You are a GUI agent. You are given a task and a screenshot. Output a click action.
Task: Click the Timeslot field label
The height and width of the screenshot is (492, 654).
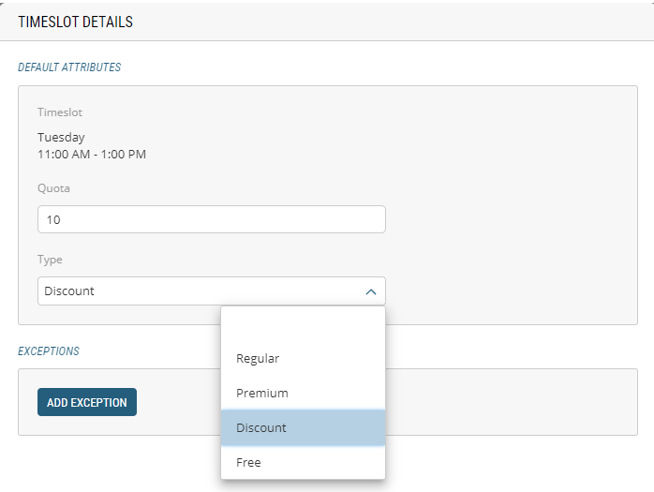pyautogui.click(x=60, y=112)
